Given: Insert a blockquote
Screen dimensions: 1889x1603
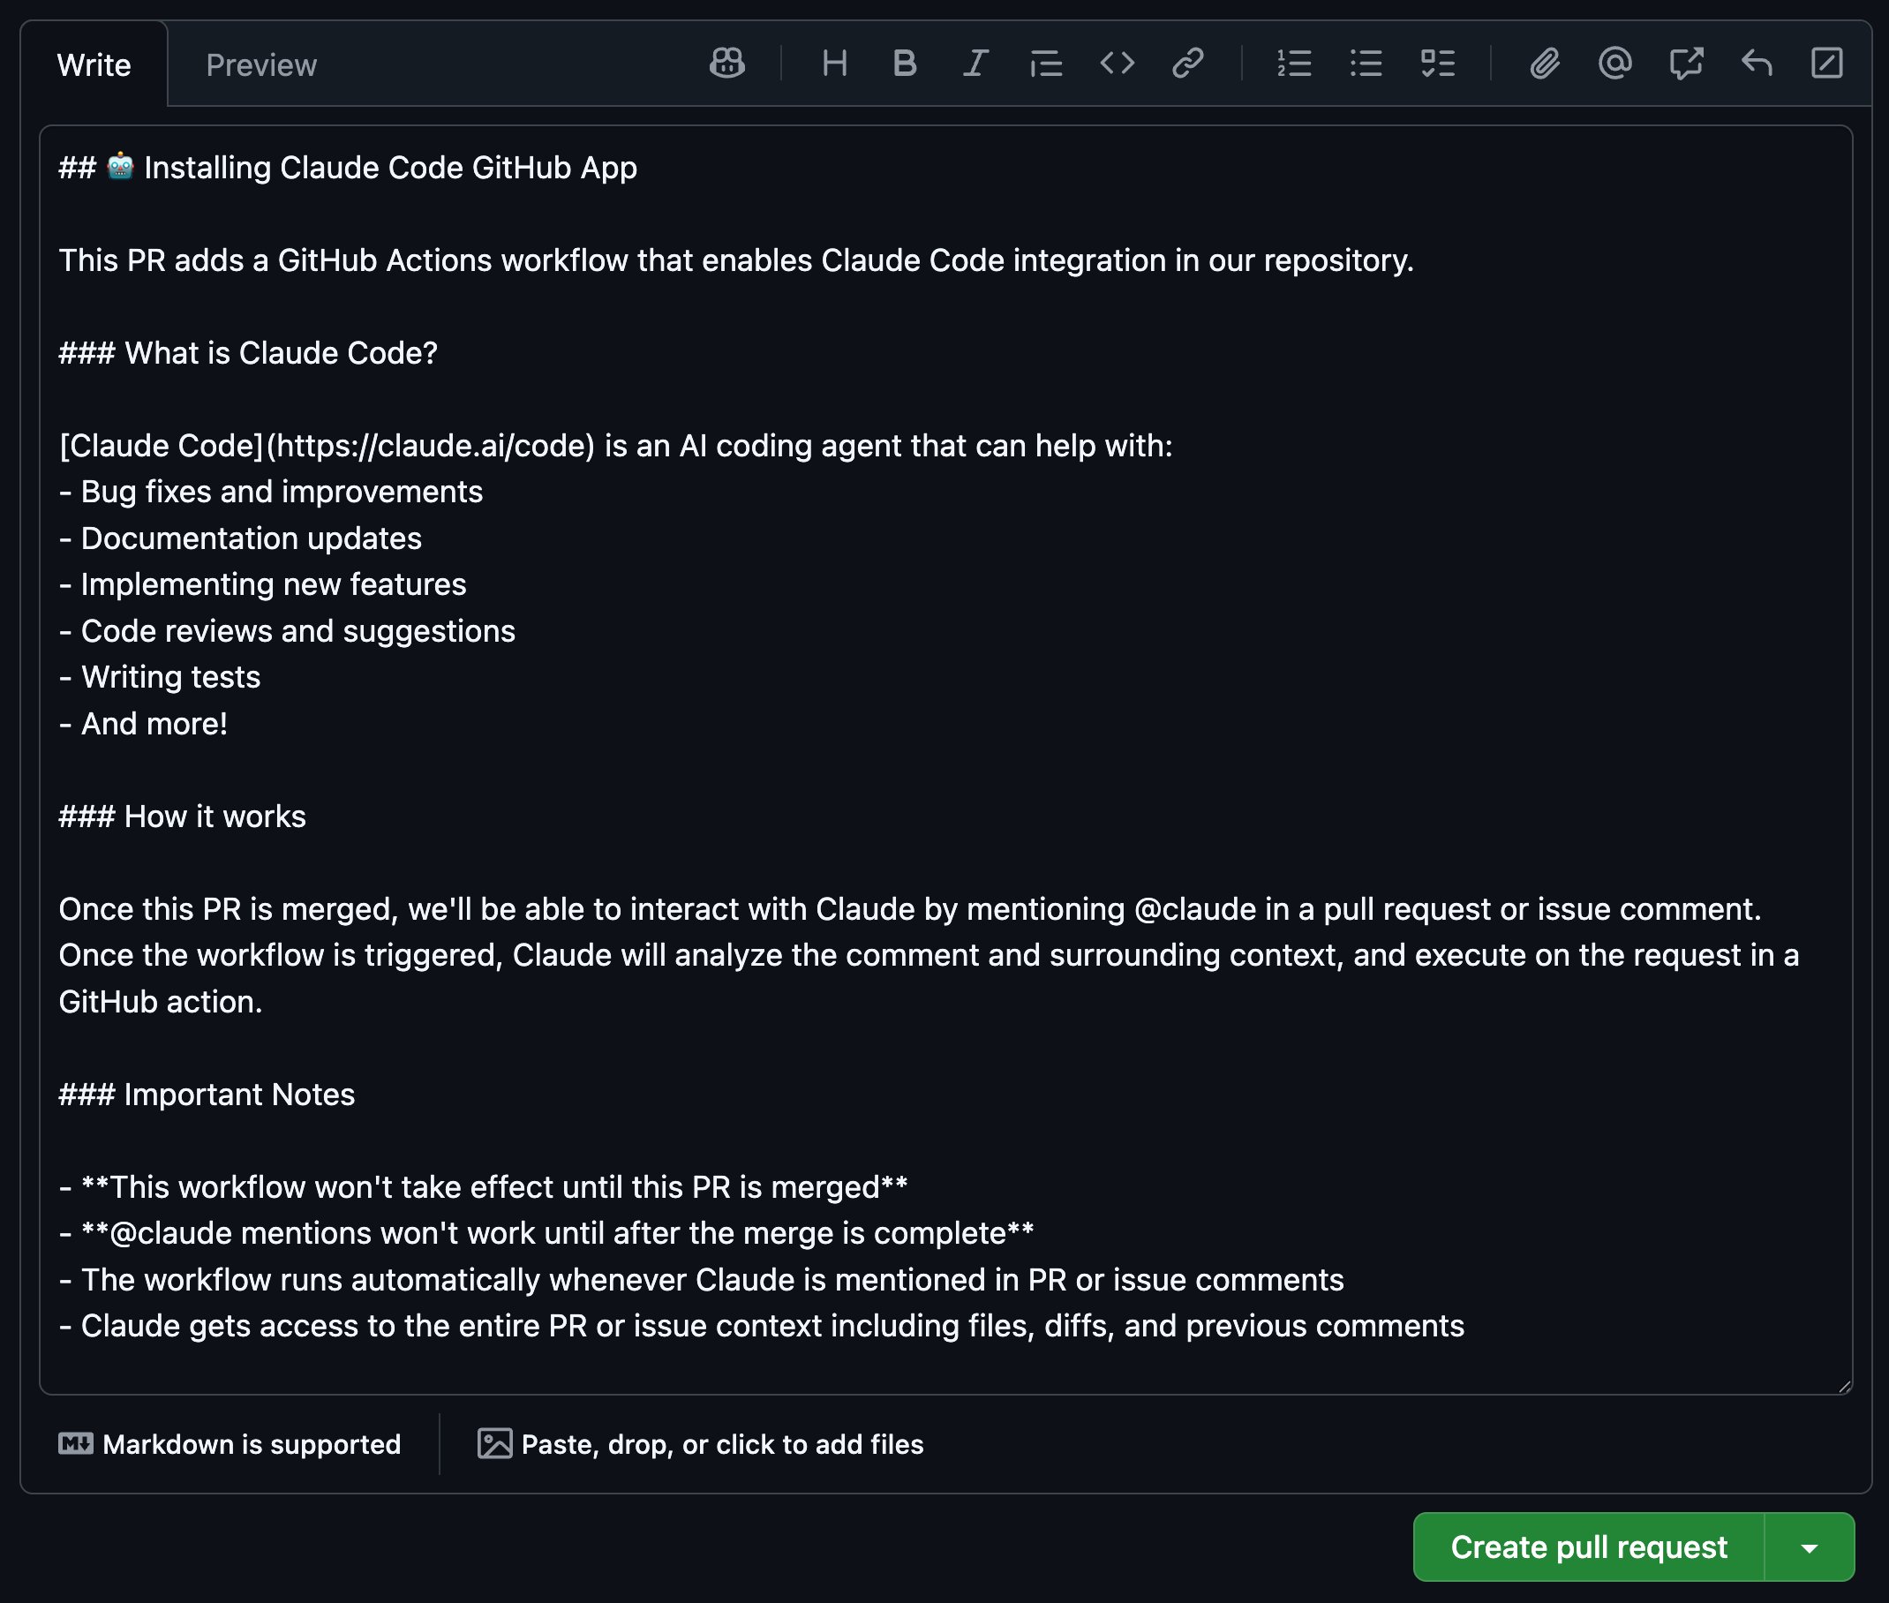Looking at the screenshot, I should point(1045,63).
